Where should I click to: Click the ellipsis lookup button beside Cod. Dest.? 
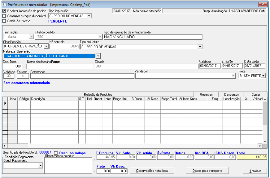[x=24, y=66]
